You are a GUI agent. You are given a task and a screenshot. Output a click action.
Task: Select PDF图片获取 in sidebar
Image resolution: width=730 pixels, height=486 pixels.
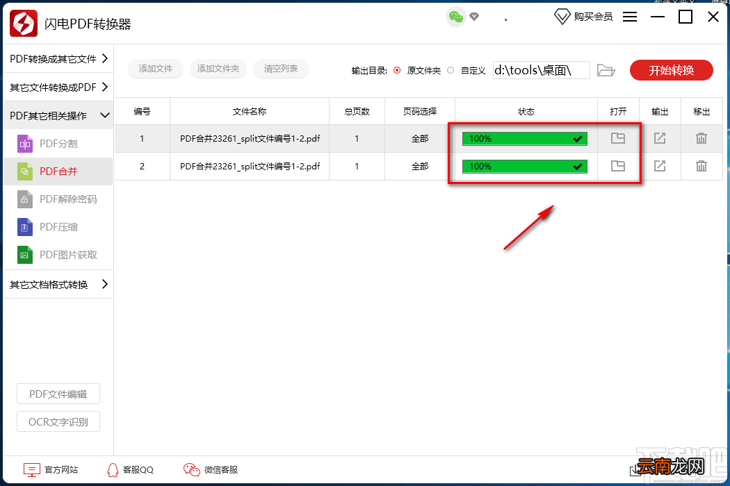coord(58,255)
